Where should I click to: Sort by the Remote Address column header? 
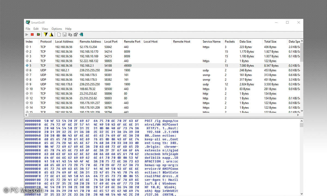90,42
